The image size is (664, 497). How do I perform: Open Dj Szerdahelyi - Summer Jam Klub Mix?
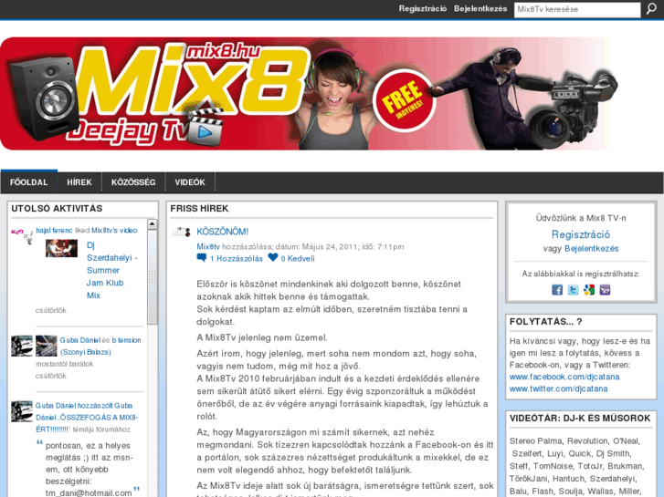pos(111,270)
